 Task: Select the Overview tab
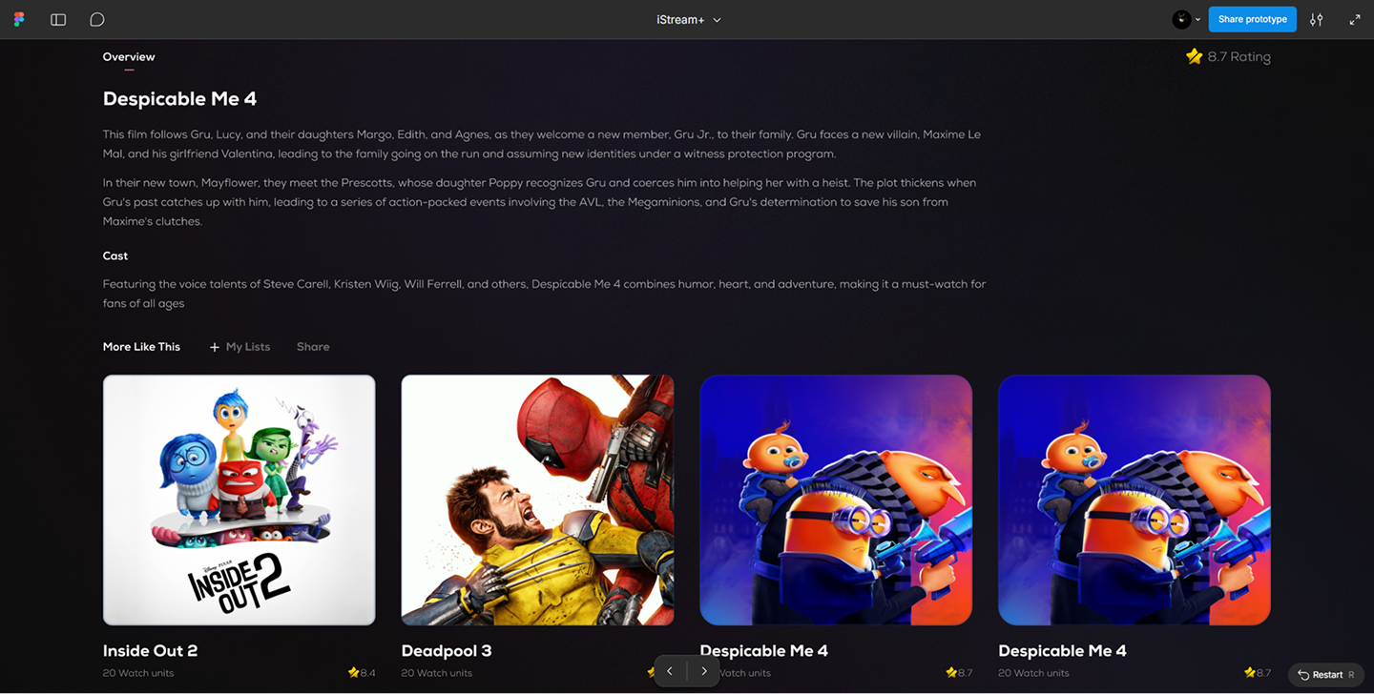click(129, 57)
